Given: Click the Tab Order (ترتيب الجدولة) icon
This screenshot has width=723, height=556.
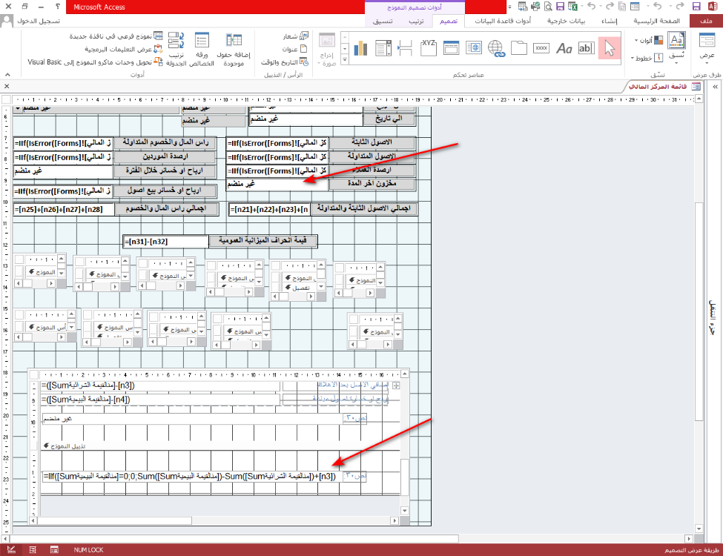Looking at the screenshot, I should (x=176, y=49).
